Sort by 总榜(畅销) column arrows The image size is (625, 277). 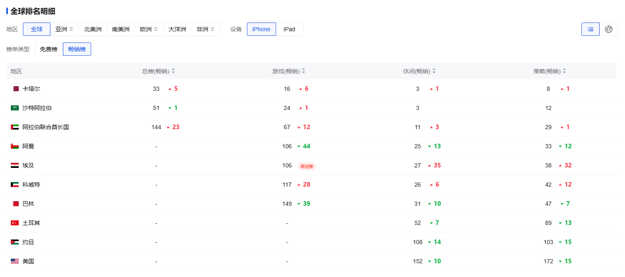click(173, 71)
